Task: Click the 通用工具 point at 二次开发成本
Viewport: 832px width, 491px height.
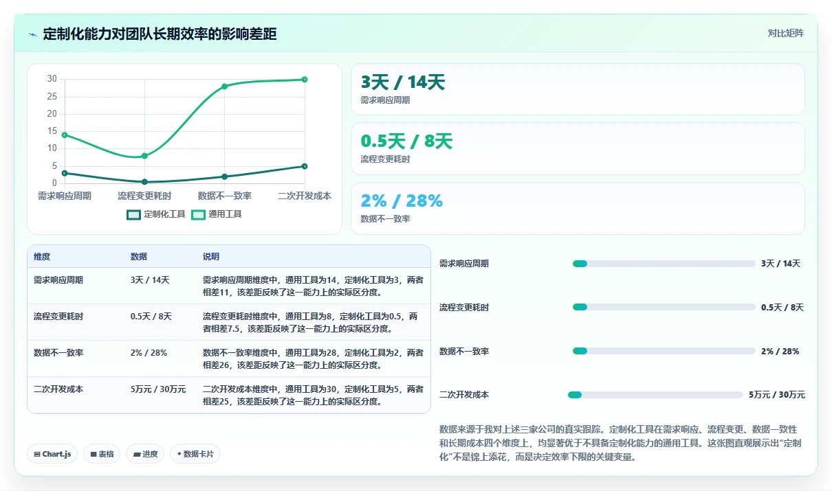Action: tap(305, 80)
